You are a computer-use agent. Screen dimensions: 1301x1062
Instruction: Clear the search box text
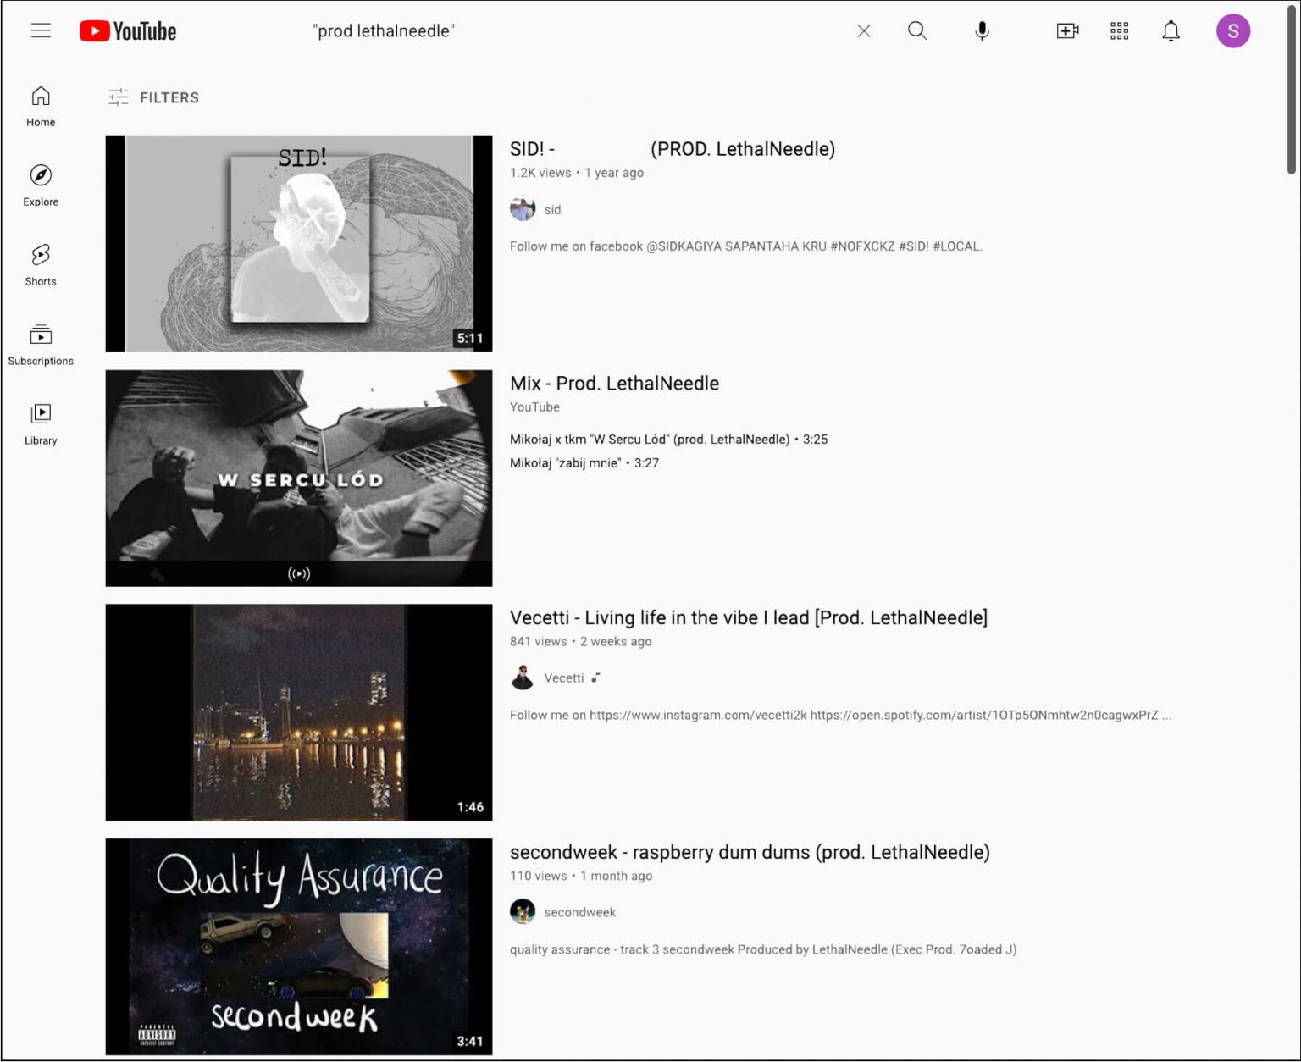tap(863, 31)
